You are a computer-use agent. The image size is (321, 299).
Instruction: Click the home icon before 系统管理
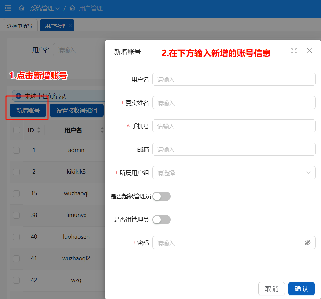(x=22, y=8)
